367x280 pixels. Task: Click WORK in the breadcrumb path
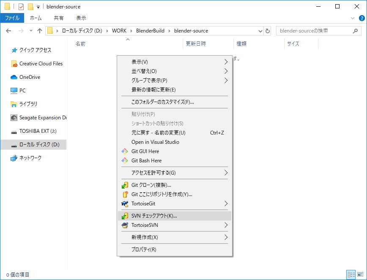[x=119, y=31]
